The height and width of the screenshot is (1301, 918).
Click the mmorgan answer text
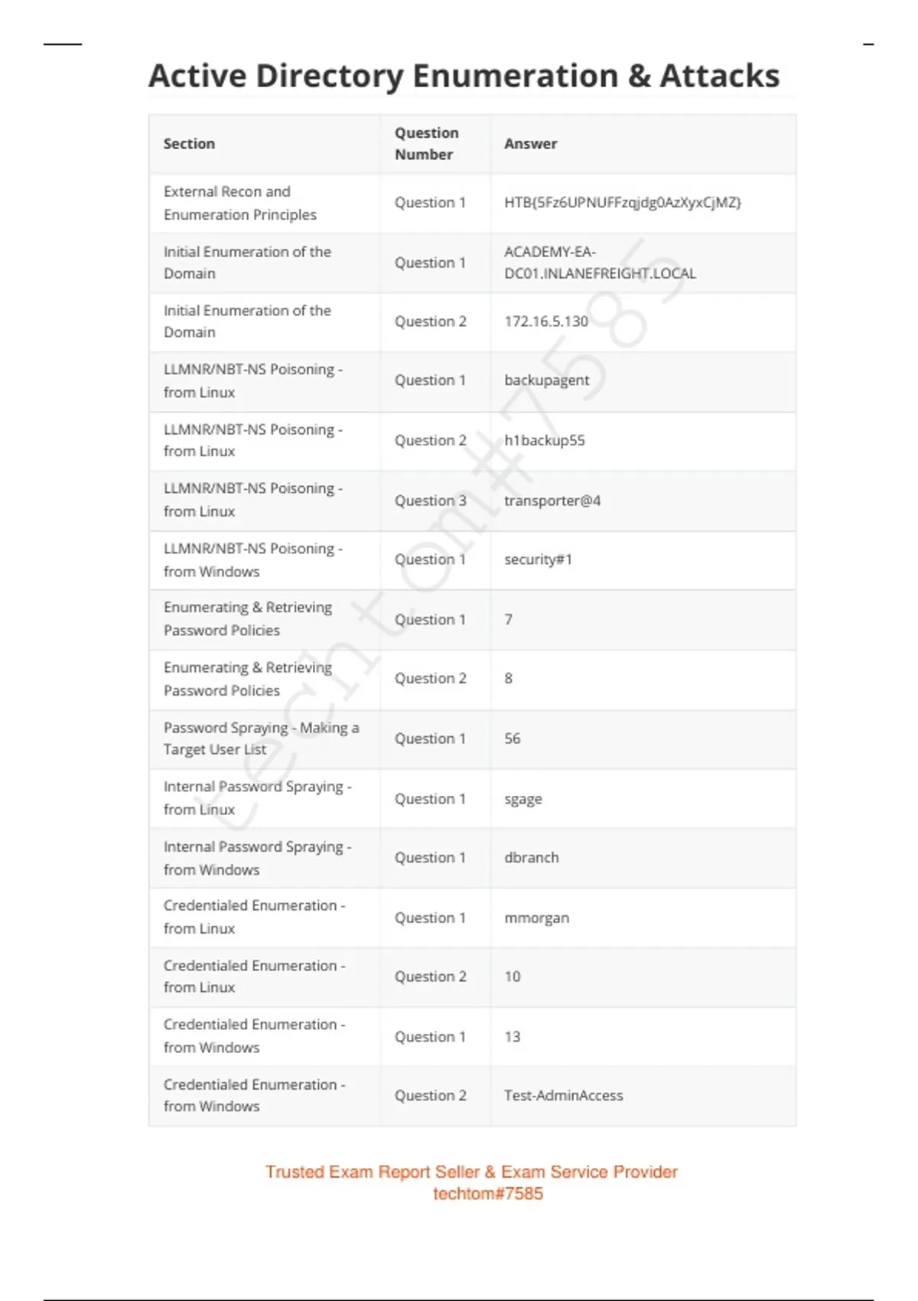pos(536,918)
